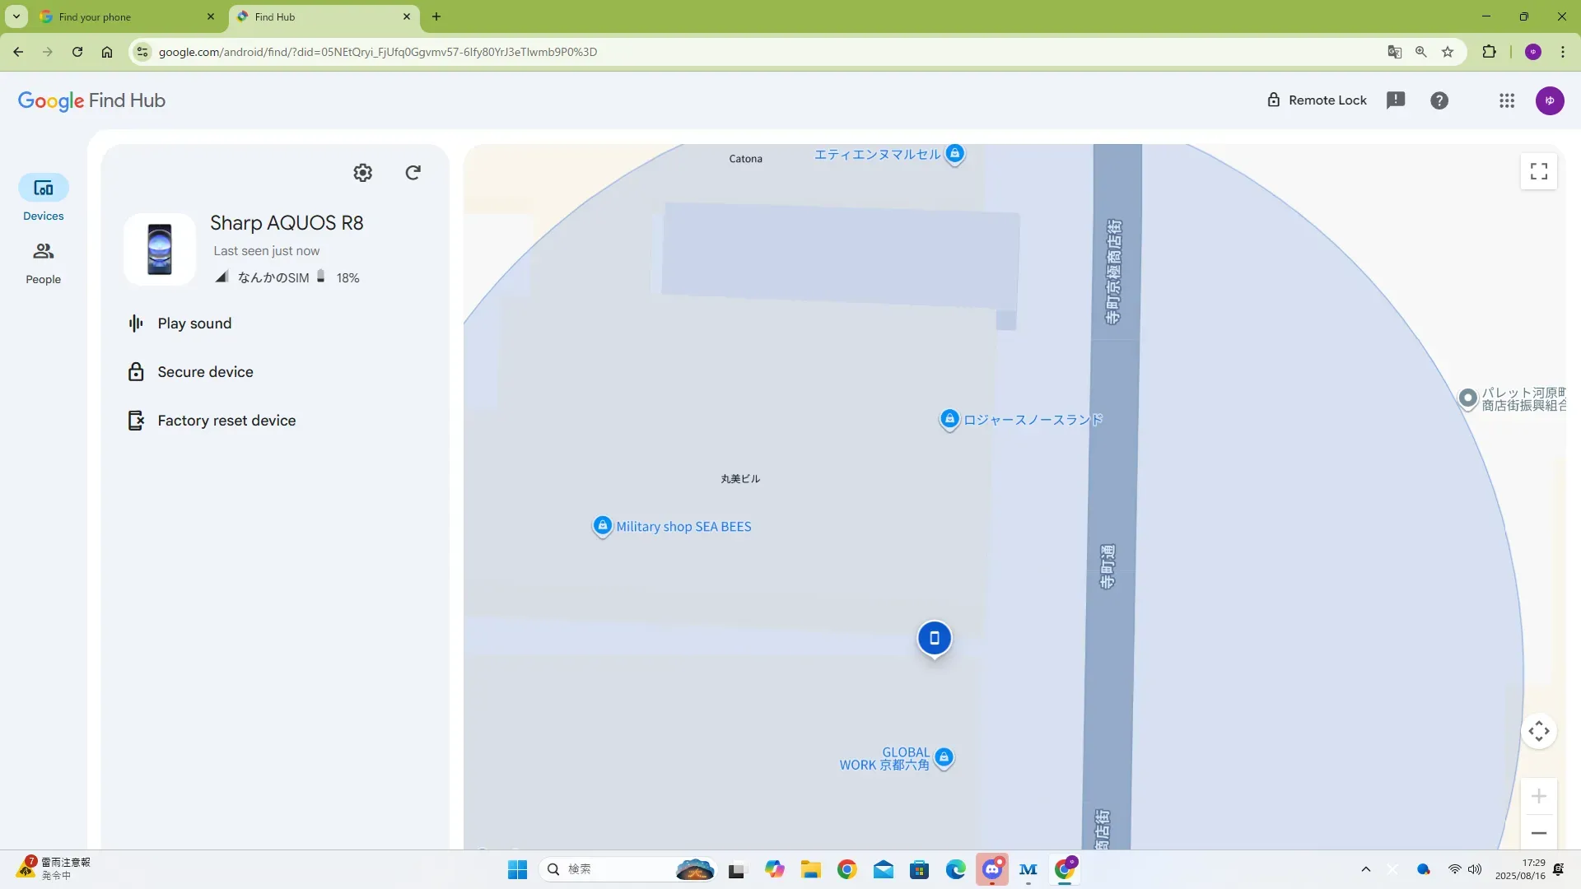
Task: Select Secure device option
Action: point(205,372)
